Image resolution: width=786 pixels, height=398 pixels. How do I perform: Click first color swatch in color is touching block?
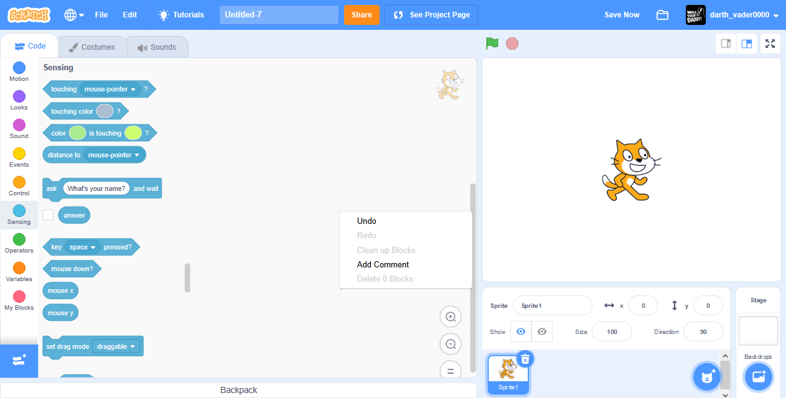[77, 133]
